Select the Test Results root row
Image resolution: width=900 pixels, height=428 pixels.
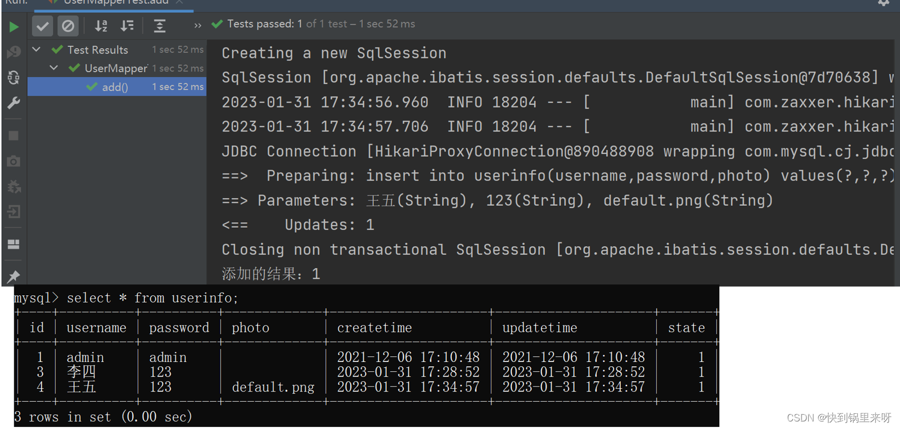pos(117,50)
